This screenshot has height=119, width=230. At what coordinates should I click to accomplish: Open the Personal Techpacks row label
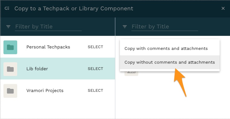click(x=48, y=47)
